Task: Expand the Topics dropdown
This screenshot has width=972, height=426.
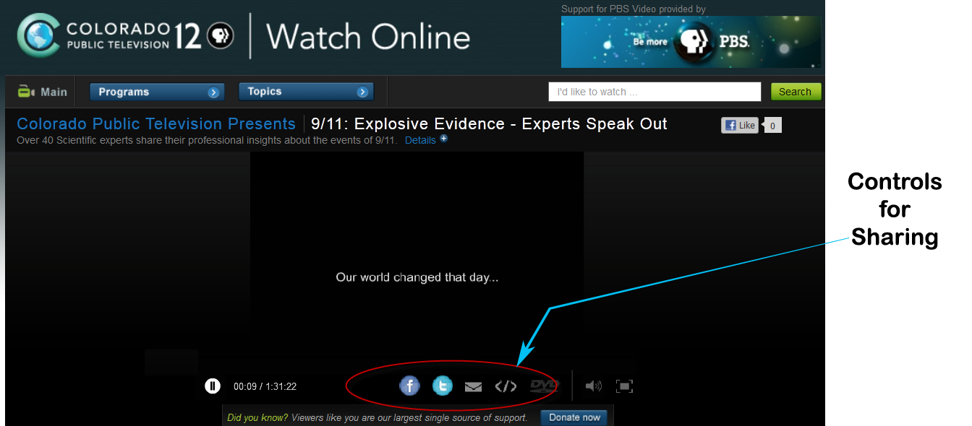Action: tap(306, 92)
